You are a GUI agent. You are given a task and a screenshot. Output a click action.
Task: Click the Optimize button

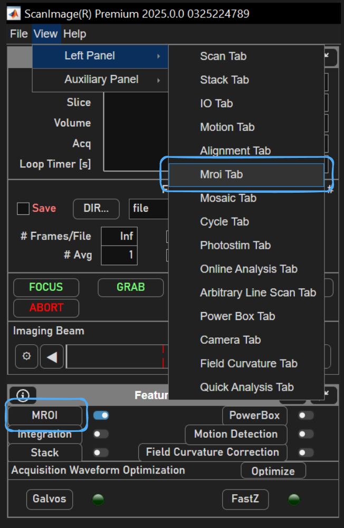[x=273, y=471]
